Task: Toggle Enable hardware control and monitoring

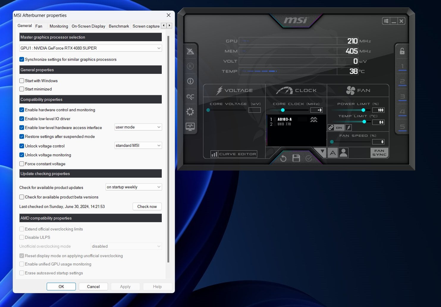Action: coord(22,110)
